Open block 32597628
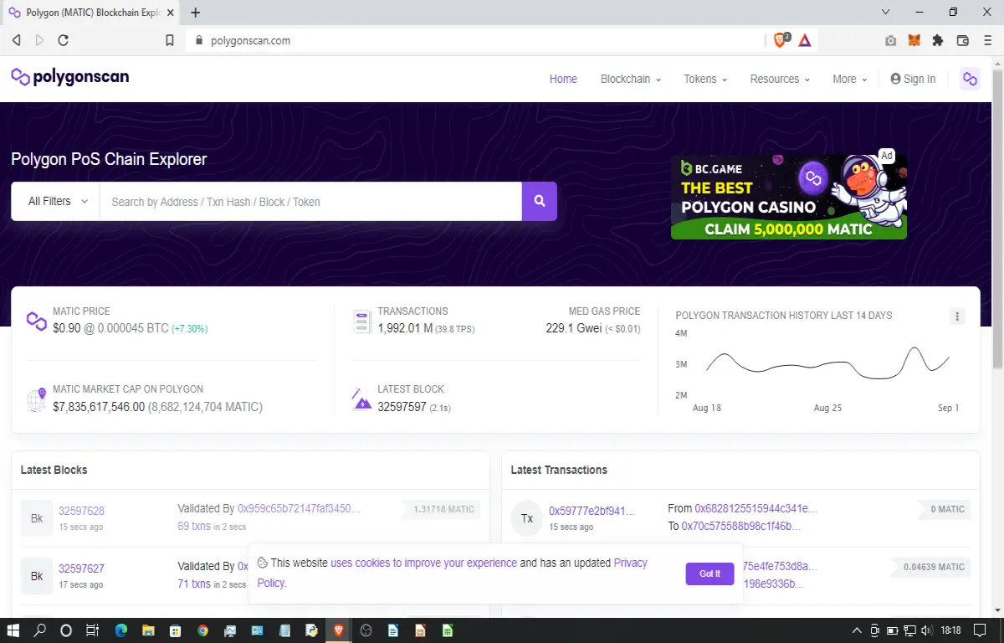The width and height of the screenshot is (1004, 643). (81, 511)
